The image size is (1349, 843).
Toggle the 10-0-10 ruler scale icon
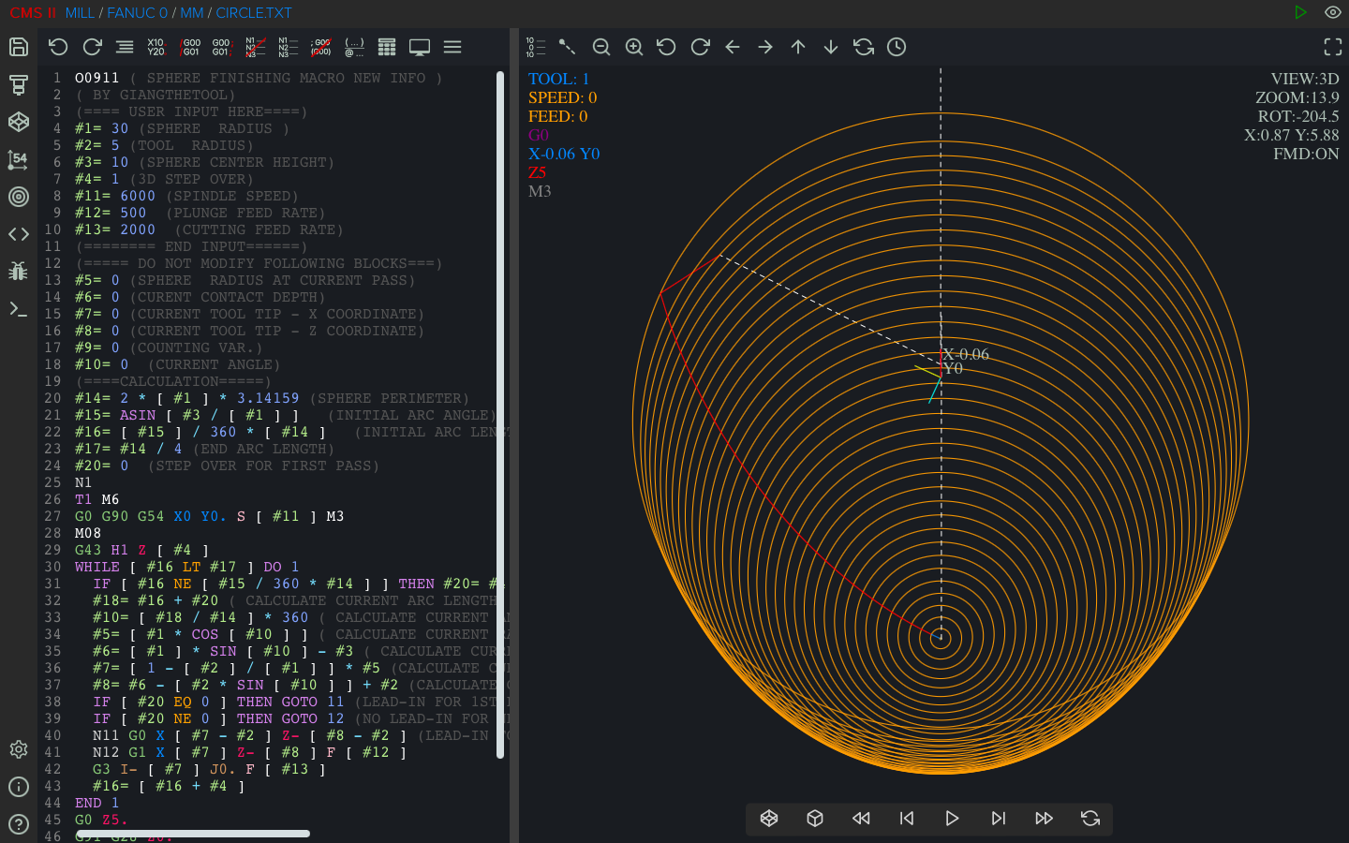pos(535,47)
